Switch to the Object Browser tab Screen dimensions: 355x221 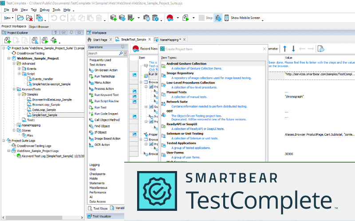point(39,27)
